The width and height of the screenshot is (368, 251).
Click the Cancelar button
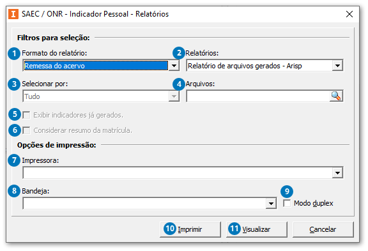[x=323, y=229]
